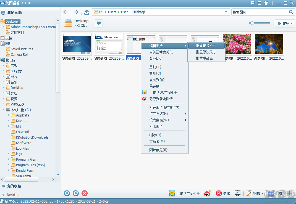Open the skin changer shirt icon in title bar
The image size is (296, 204).
[x=266, y=3]
